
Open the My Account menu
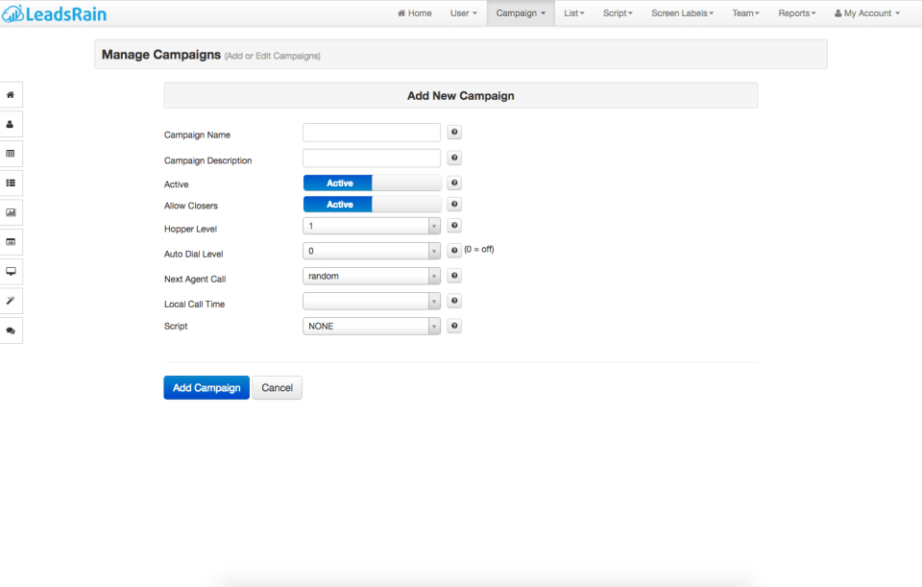tap(865, 12)
